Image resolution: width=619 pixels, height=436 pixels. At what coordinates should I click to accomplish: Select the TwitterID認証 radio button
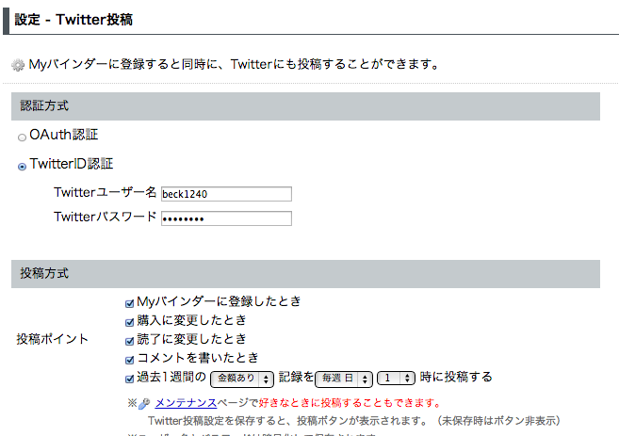(22, 167)
